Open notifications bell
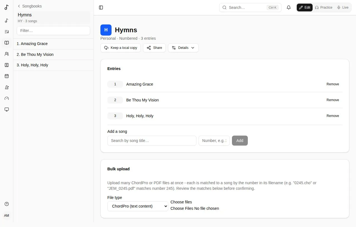Image resolution: width=356 pixels, height=227 pixels. tap(289, 8)
